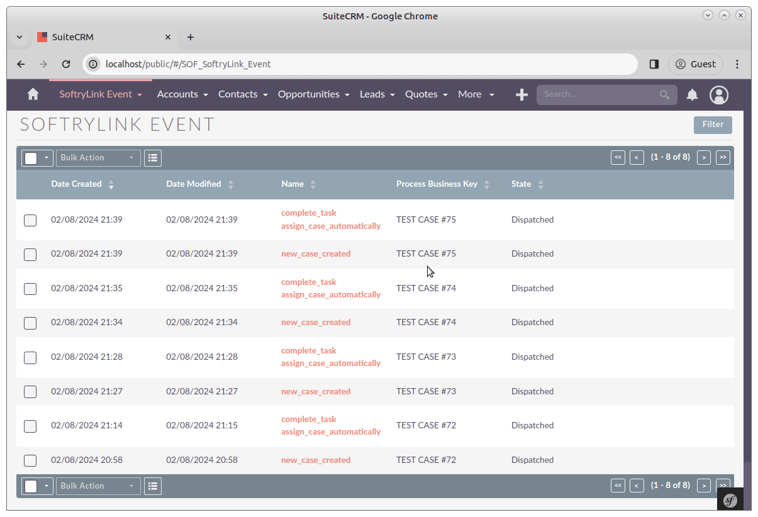758x517 pixels.
Task: Expand the Leads menu caret
Action: click(x=393, y=95)
